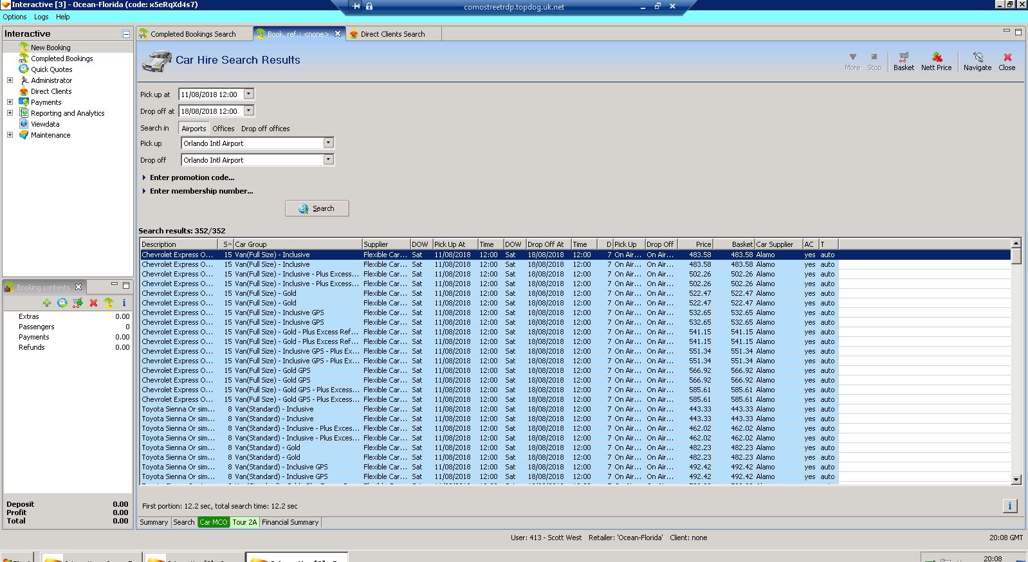Viewport: 1028px width, 562px height.
Task: Click the Nett Price toolbar icon
Action: pyautogui.click(x=936, y=58)
